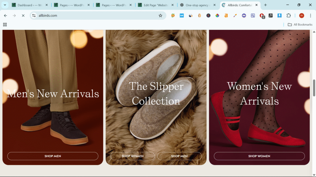
Task: Stop loading the page
Action: pyautogui.click(x=23, y=16)
